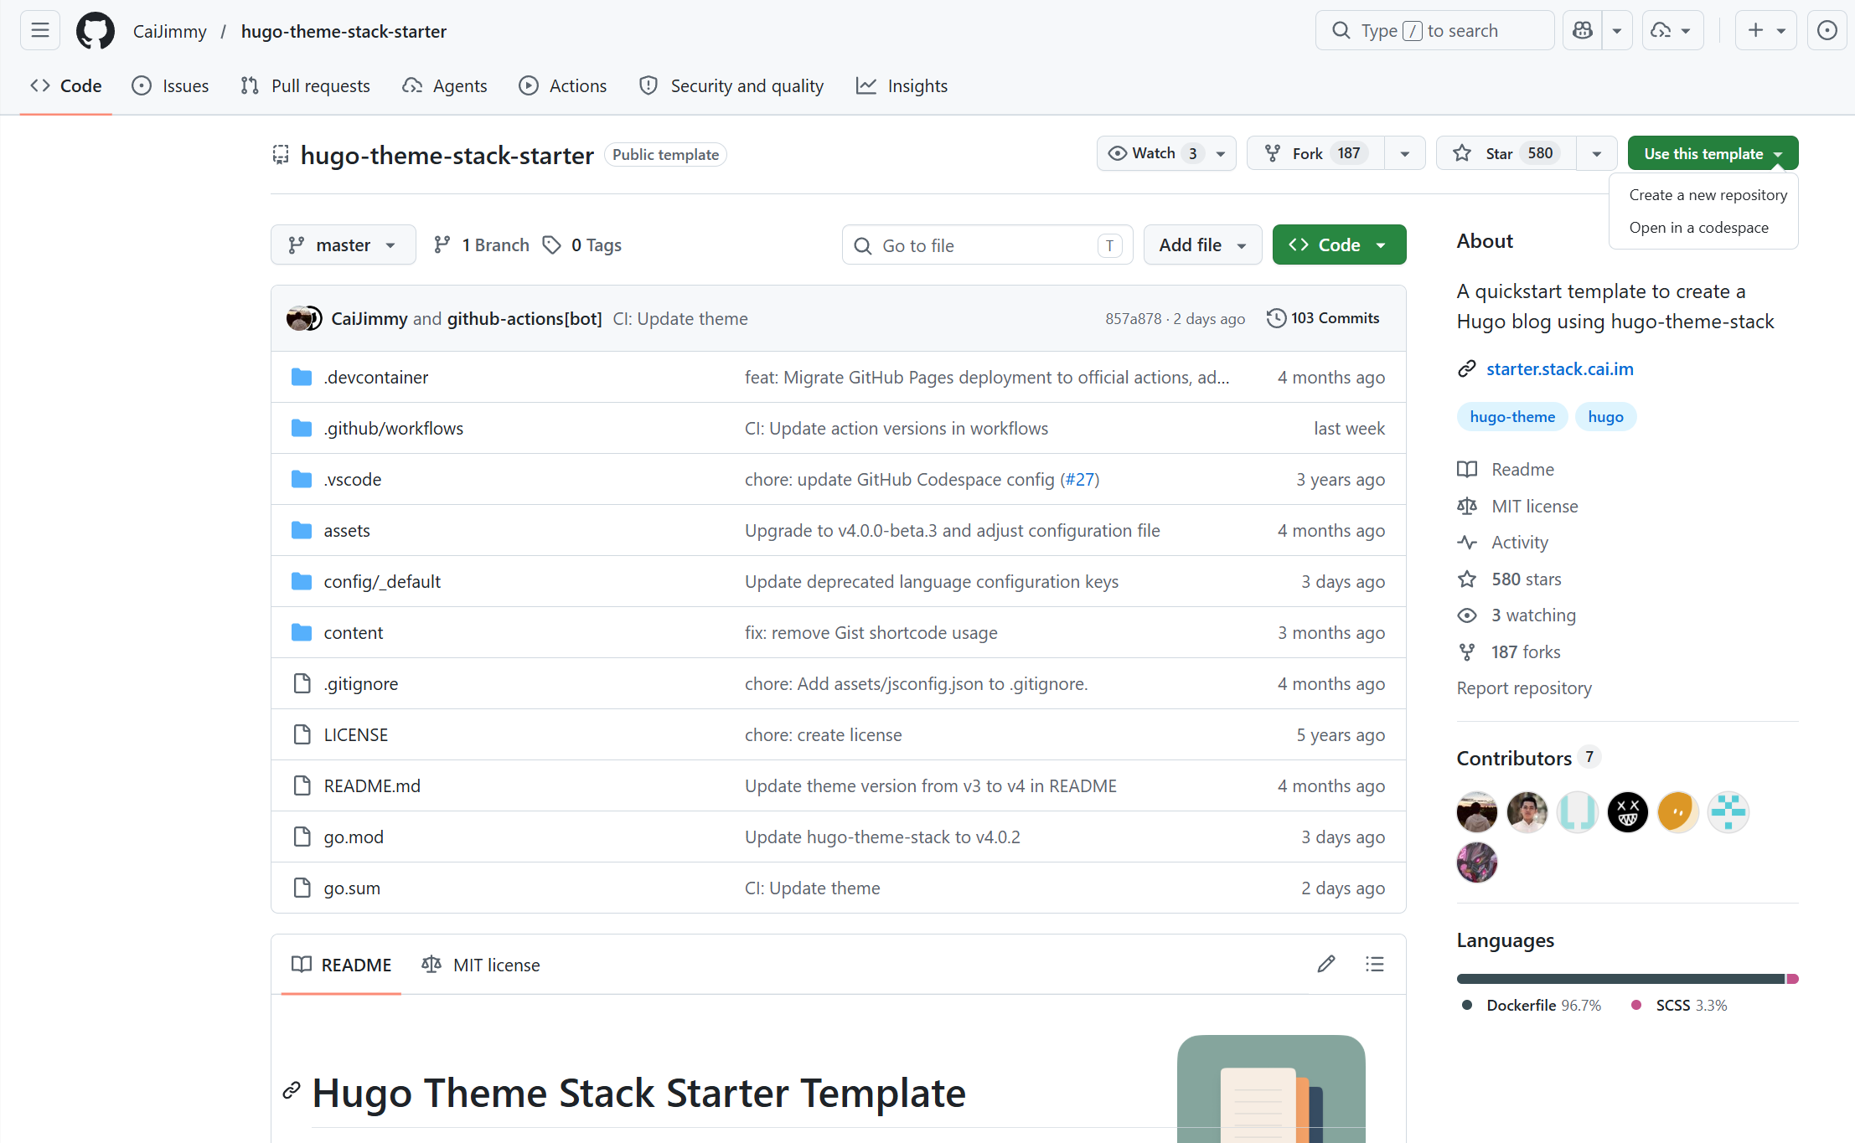
Task: Click the hugo-theme topic tag
Action: (1512, 417)
